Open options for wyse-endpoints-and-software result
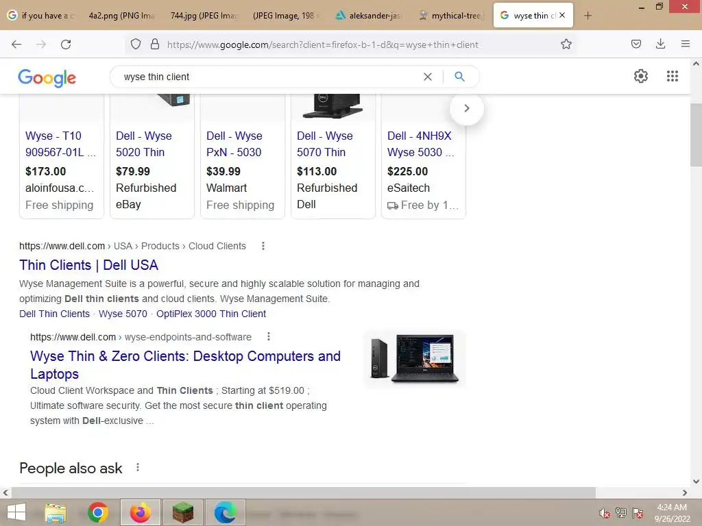702x526 pixels. click(269, 336)
